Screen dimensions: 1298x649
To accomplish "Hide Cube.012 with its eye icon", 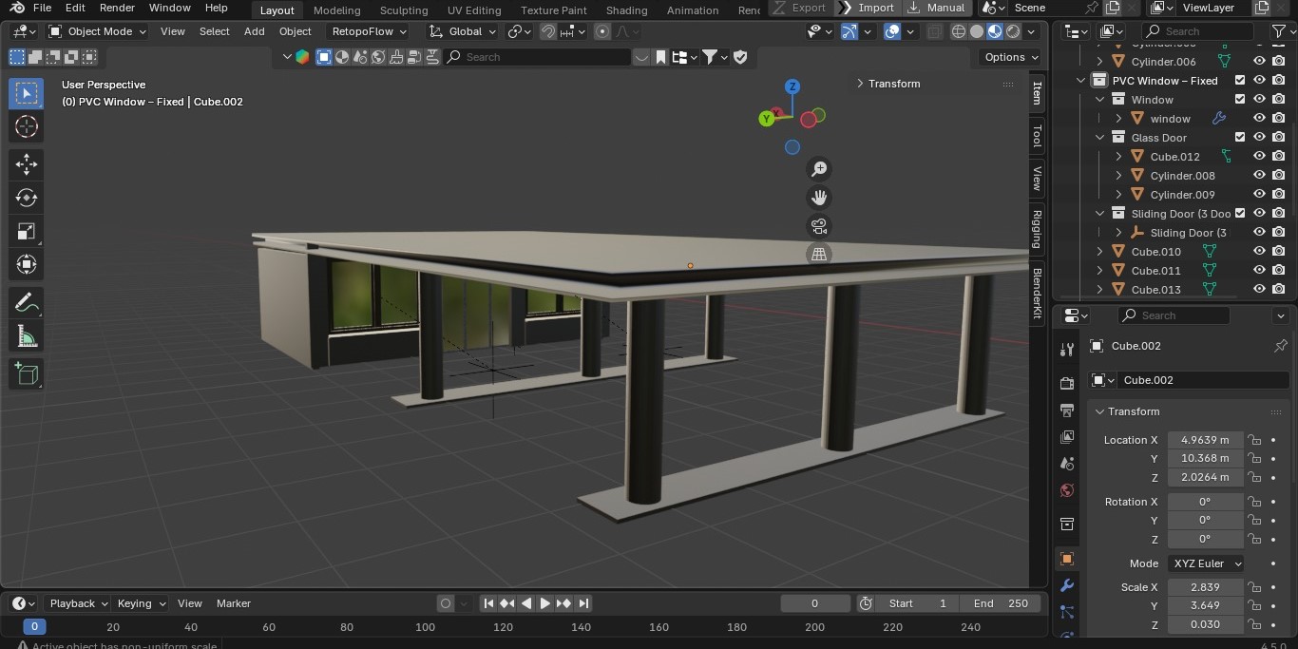I will pos(1259,157).
